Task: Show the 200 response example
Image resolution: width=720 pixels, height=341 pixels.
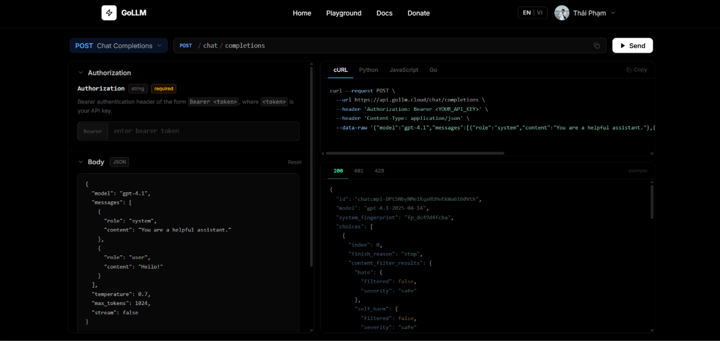Action: click(x=338, y=171)
